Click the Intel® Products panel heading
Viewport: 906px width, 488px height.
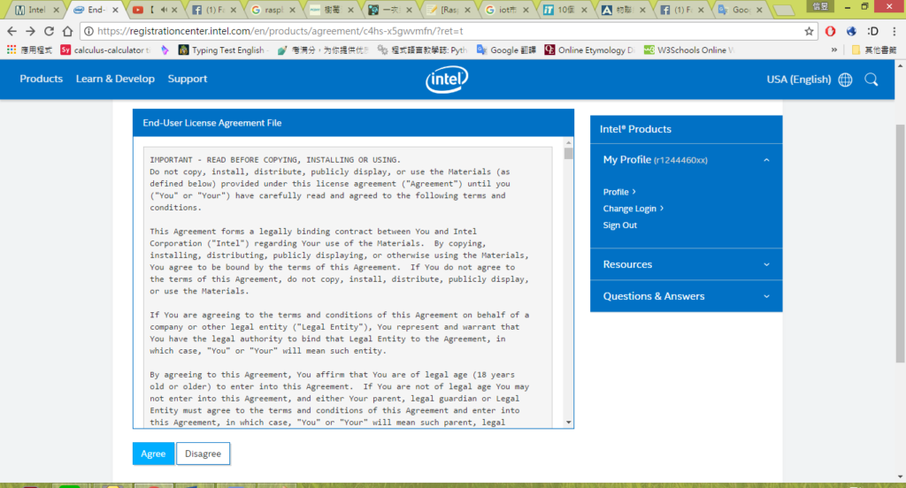click(x=635, y=129)
